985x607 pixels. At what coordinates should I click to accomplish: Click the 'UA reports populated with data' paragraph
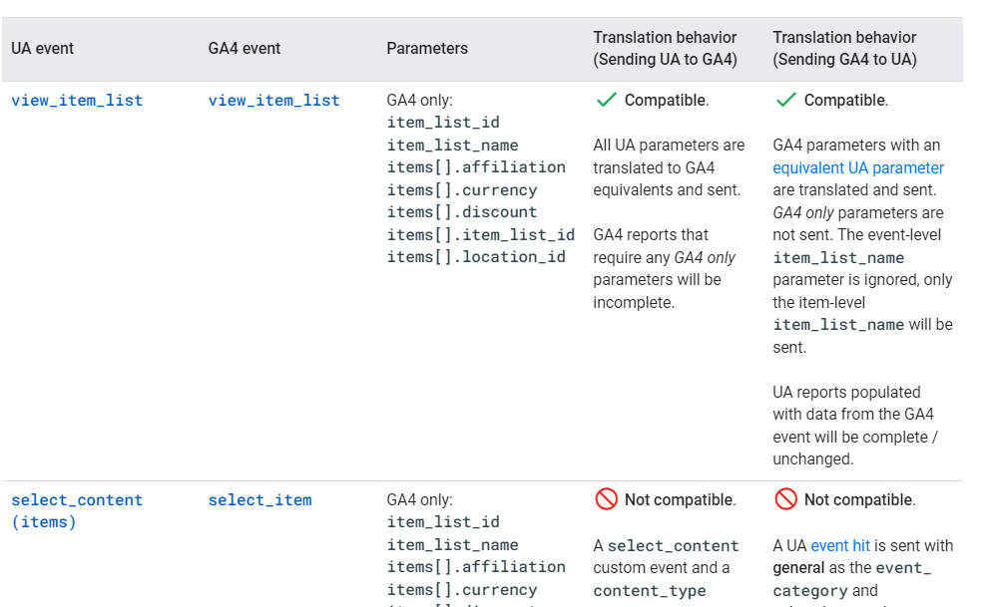point(855,426)
